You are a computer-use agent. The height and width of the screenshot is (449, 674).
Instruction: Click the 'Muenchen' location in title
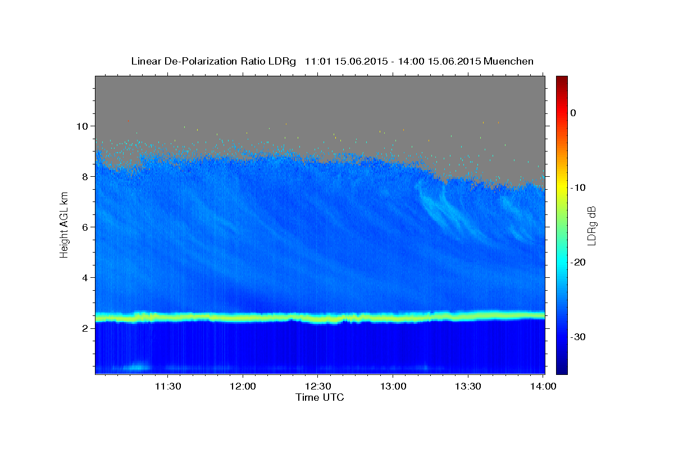509,61
